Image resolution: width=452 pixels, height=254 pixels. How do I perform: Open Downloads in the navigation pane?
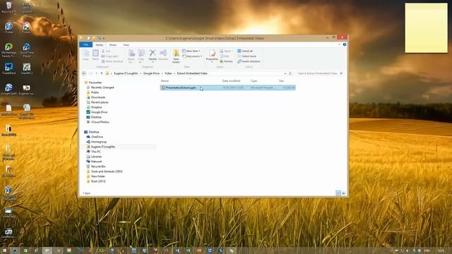pyautogui.click(x=98, y=97)
